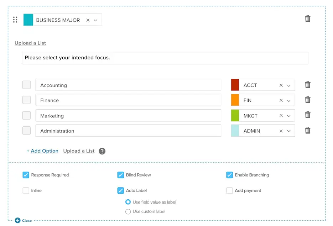
Task: Check the Add payment option
Action: (229, 190)
